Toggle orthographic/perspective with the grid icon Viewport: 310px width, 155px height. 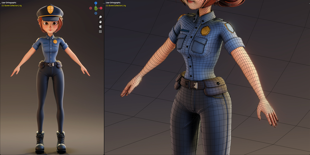[x=100, y=32]
